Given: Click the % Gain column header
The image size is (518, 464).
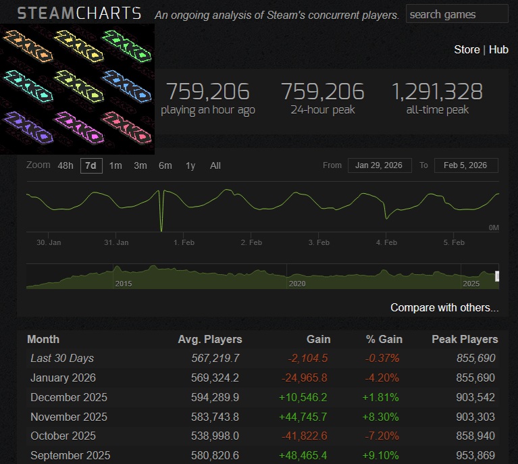Looking at the screenshot, I should coord(384,340).
